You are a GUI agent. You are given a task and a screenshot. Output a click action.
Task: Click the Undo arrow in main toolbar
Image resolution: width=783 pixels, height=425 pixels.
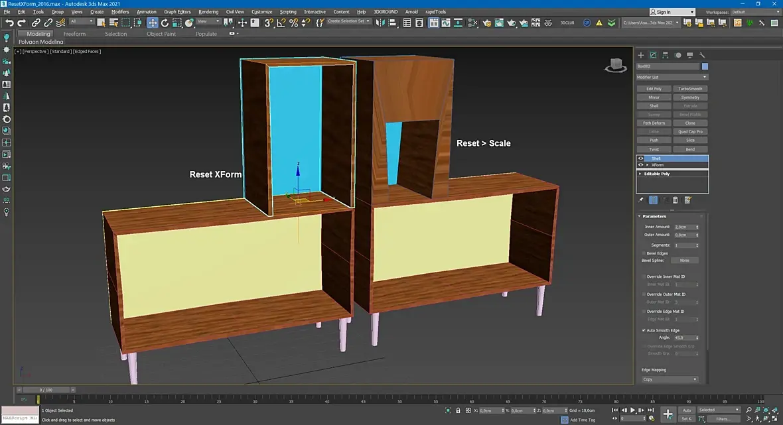9,23
